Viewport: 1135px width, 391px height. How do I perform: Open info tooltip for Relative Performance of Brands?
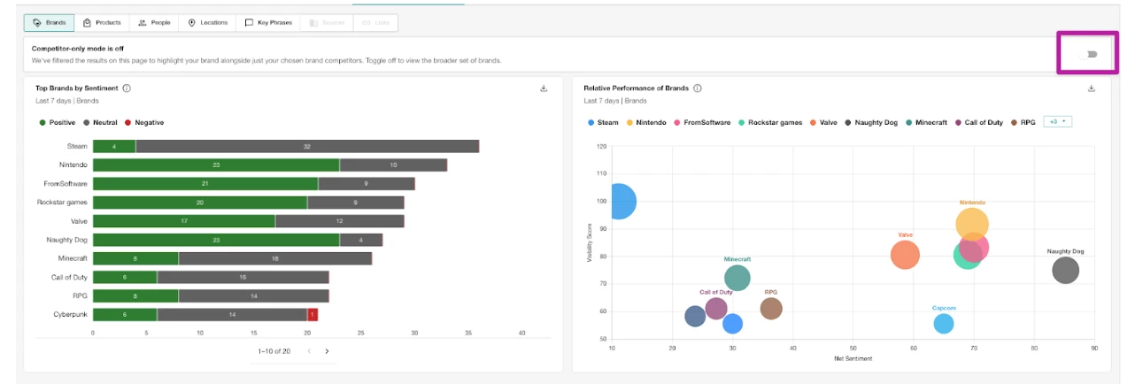coord(698,88)
